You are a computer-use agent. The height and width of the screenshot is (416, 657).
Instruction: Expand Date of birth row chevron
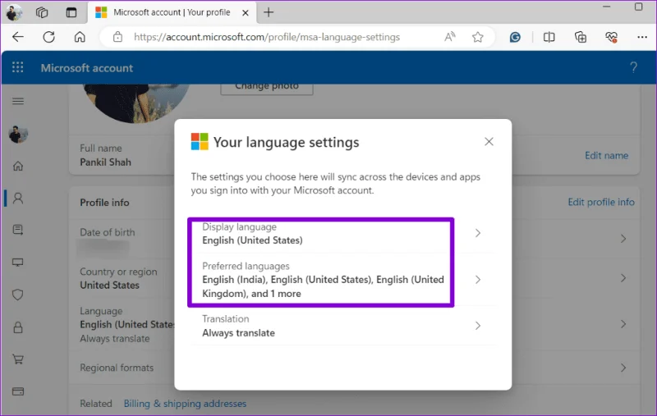pos(623,239)
